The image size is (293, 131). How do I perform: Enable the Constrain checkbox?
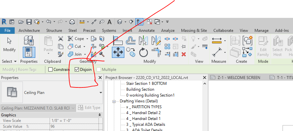click(x=50, y=70)
